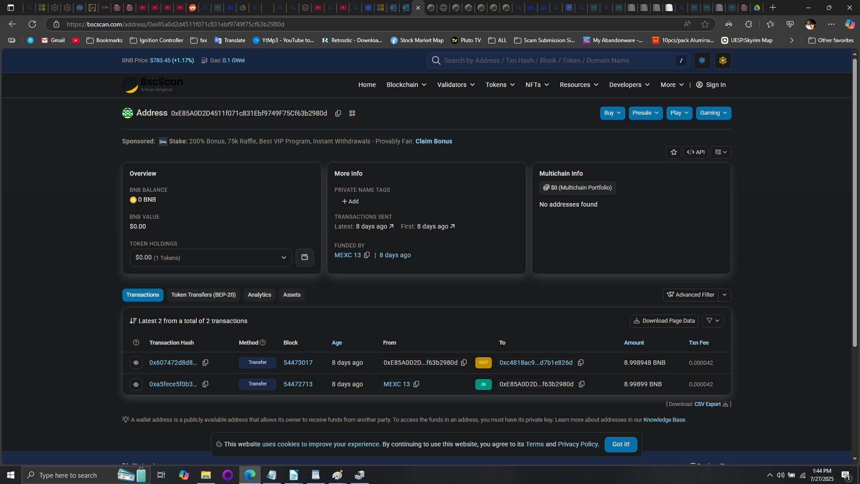The width and height of the screenshot is (860, 484).
Task: Click the Got it! cookie button
Action: [620, 444]
